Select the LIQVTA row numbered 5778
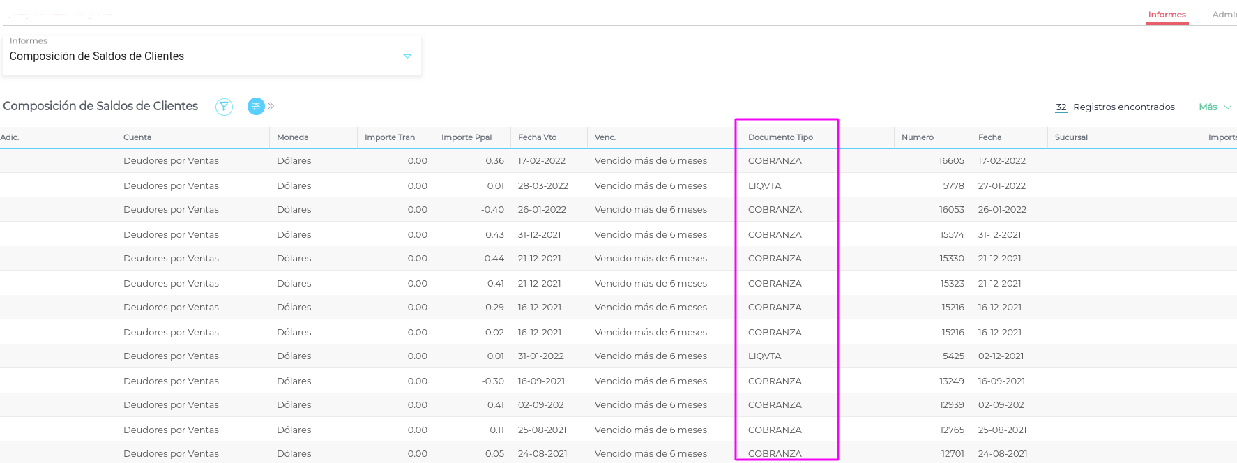Screen dimensions: 1237x463 pos(953,186)
